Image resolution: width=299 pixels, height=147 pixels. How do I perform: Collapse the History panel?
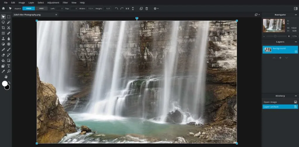coord(296,96)
